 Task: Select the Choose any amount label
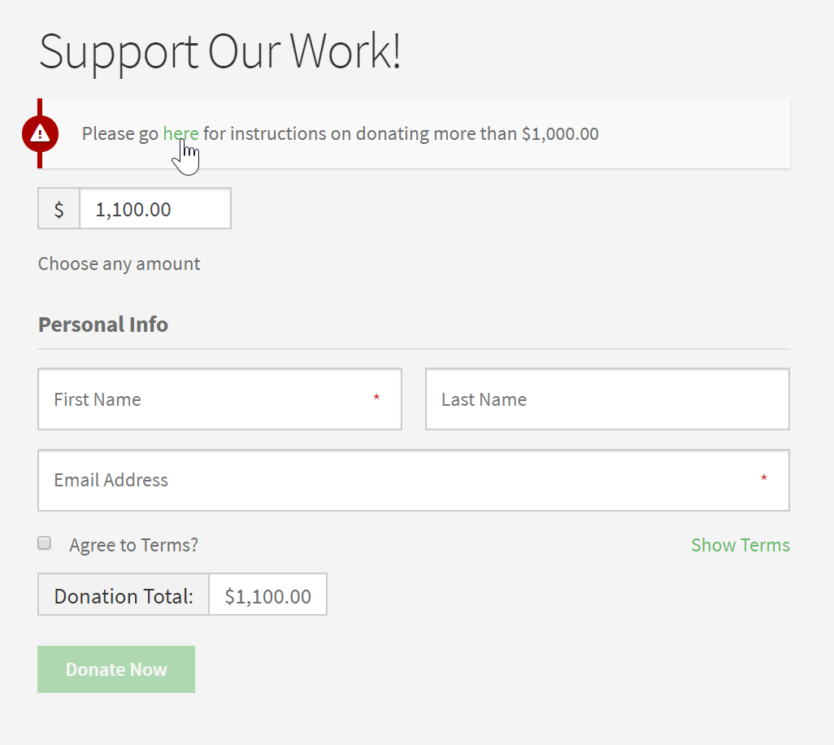(119, 264)
